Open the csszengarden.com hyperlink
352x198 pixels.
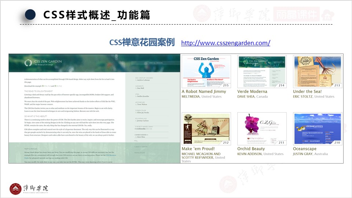[225, 43]
